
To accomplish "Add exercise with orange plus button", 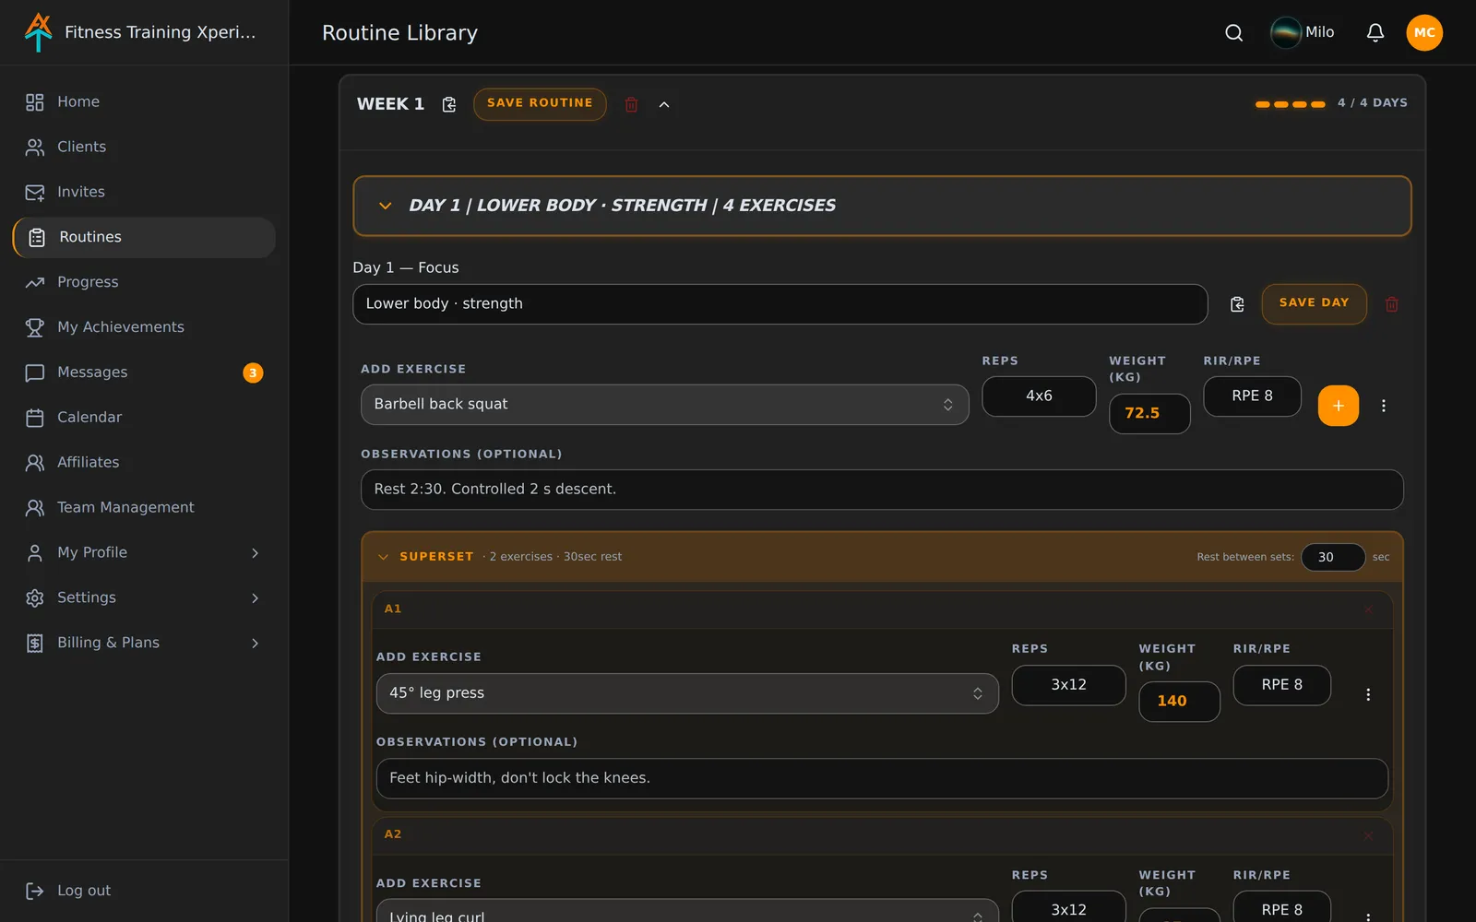I will [1338, 406].
